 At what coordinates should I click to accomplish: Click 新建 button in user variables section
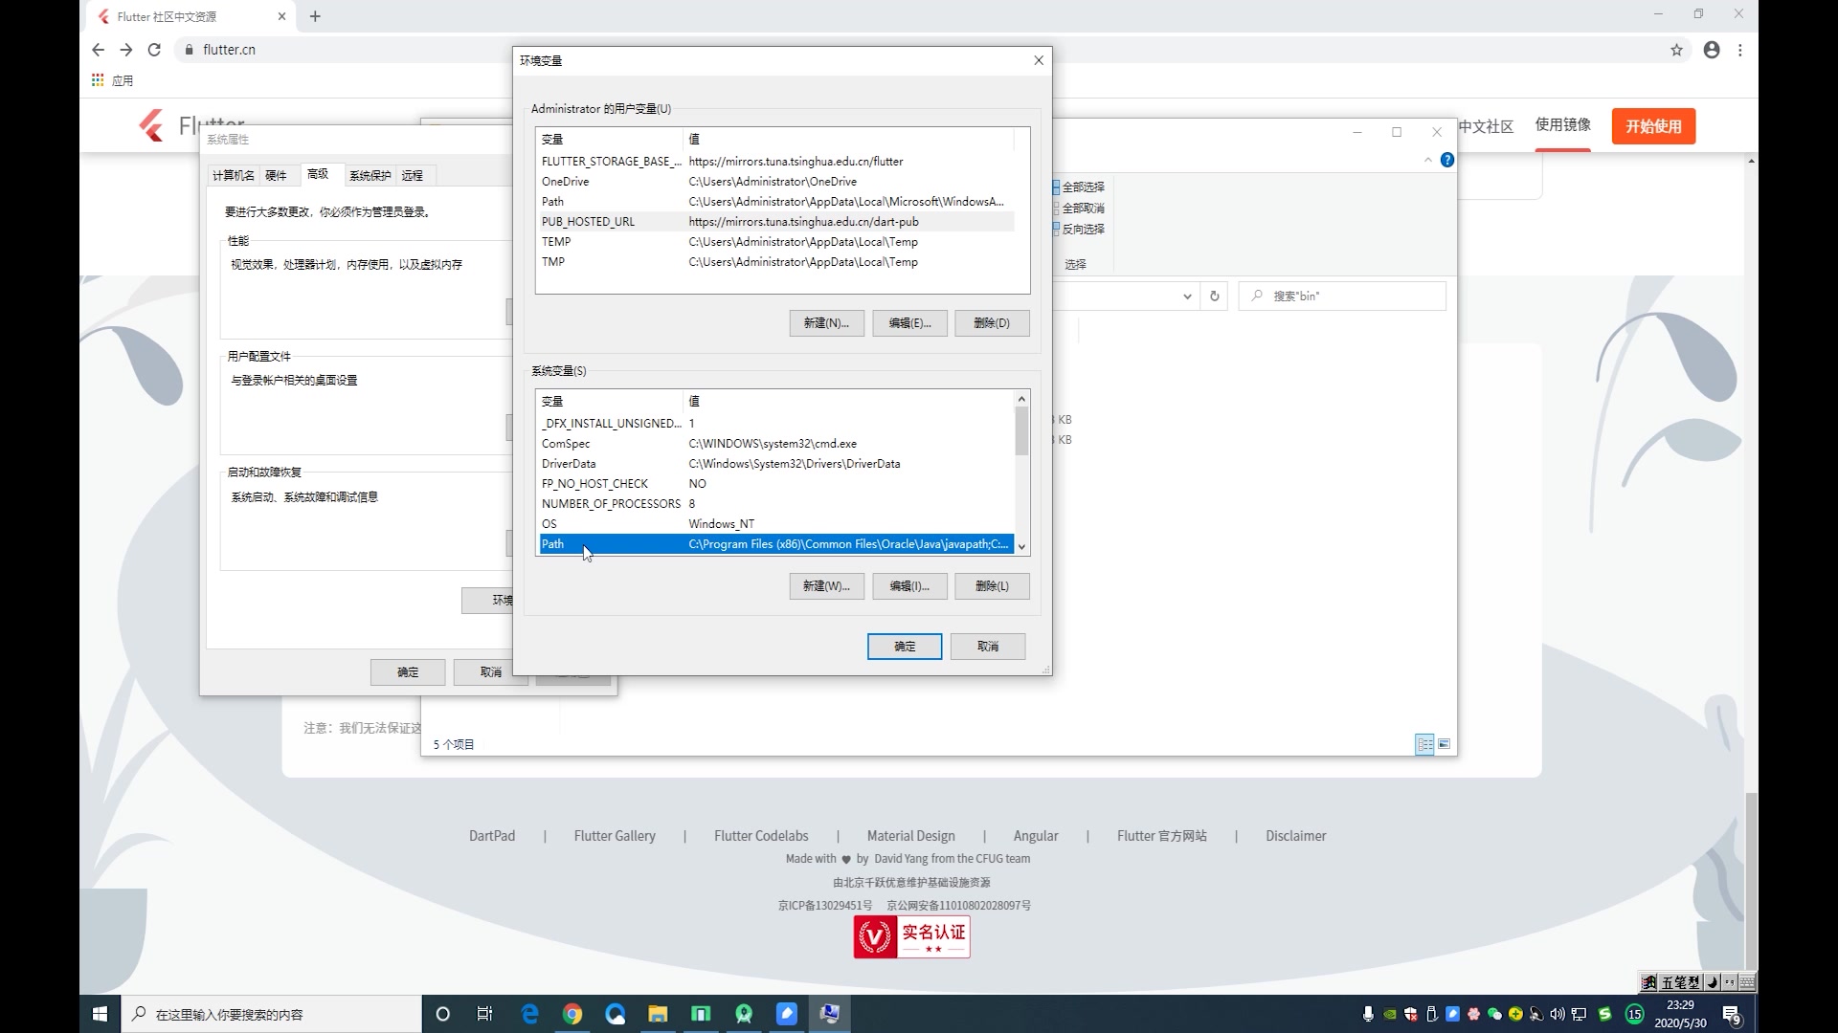point(825,321)
